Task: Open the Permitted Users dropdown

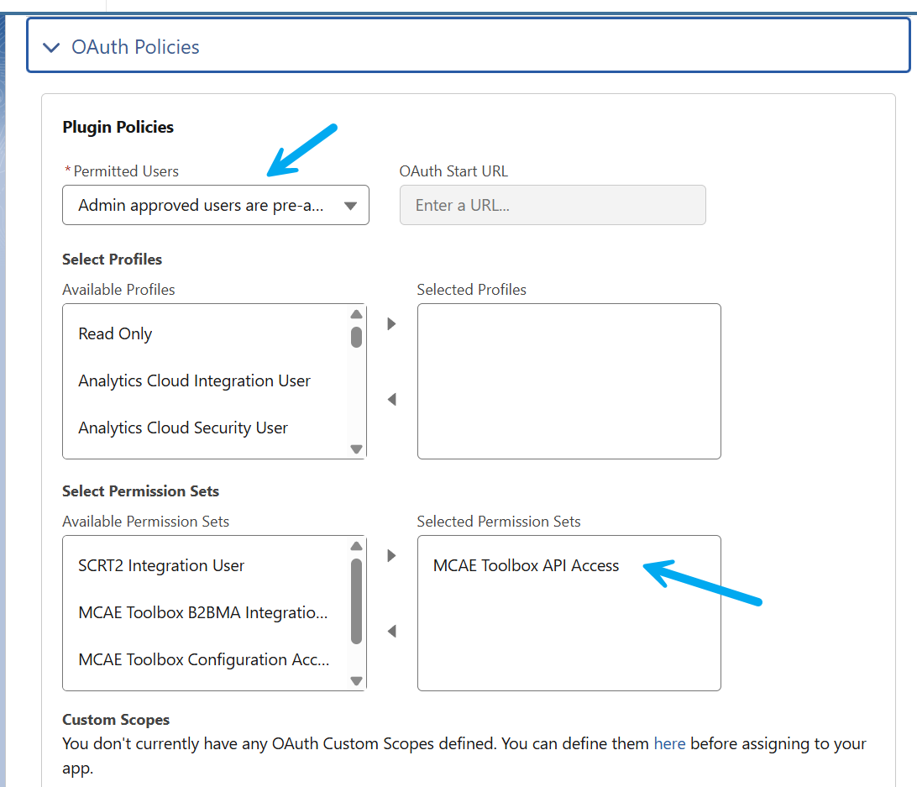Action: (215, 206)
